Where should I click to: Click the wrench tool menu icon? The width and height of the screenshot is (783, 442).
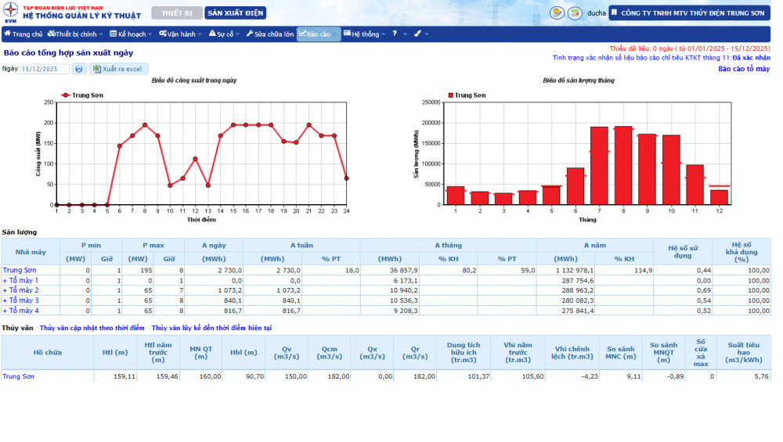pyautogui.click(x=417, y=34)
